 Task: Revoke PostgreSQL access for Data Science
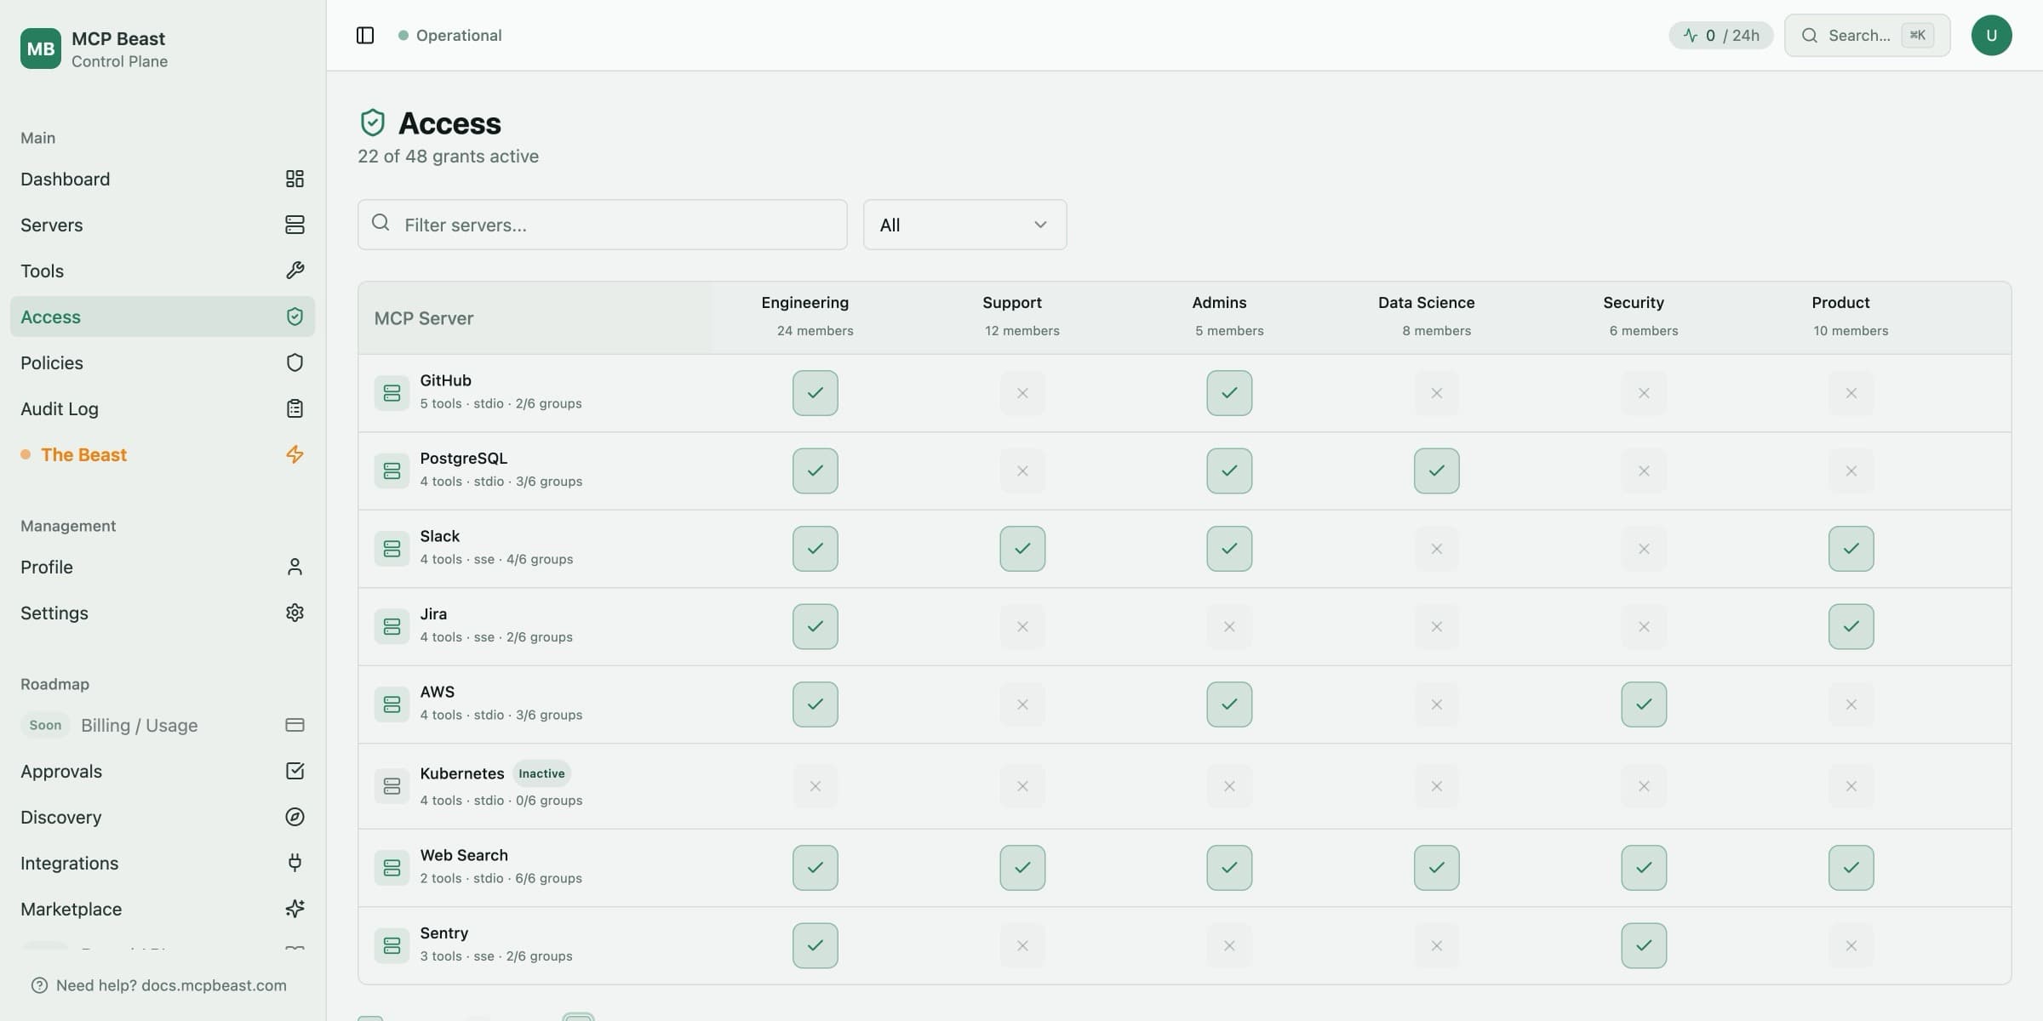pyautogui.click(x=1437, y=471)
